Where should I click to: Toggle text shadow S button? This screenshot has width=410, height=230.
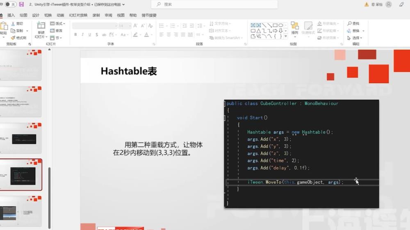point(97,34)
